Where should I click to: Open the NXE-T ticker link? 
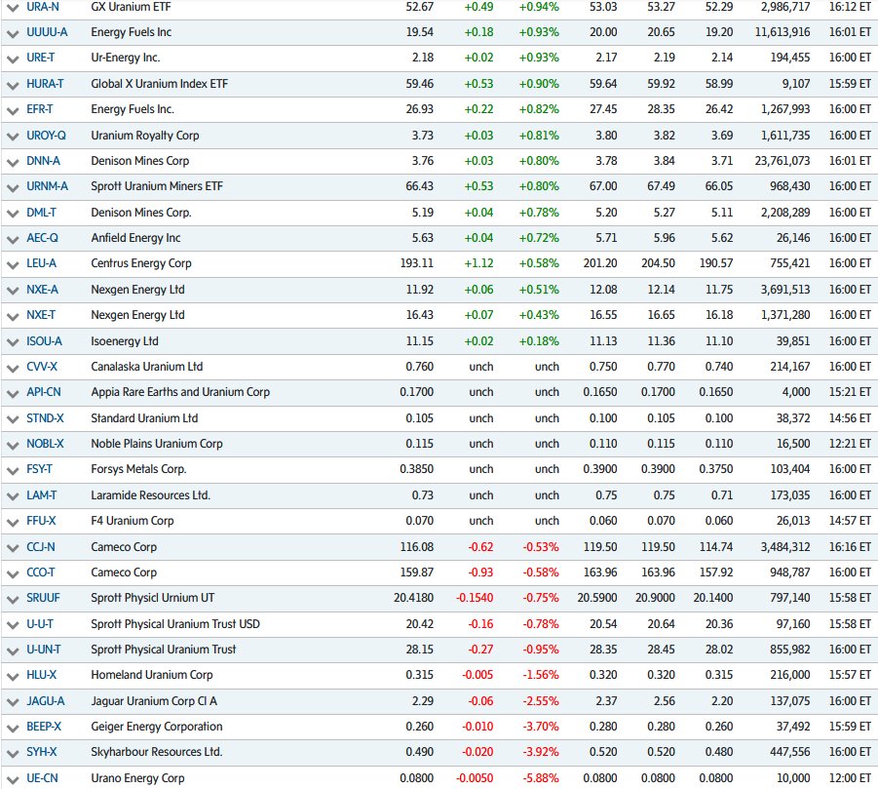(41, 315)
